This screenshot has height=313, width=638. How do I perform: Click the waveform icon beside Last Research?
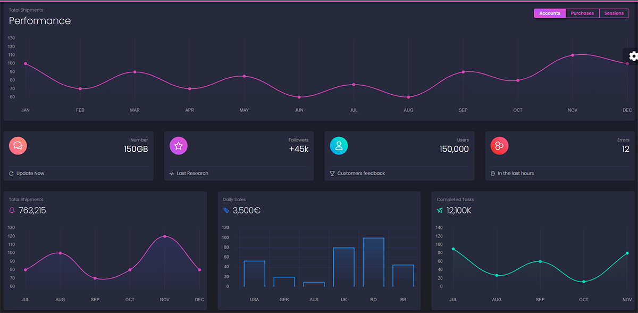tap(171, 173)
